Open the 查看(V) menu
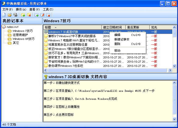The width and height of the screenshot is (178, 128). coord(34,9)
